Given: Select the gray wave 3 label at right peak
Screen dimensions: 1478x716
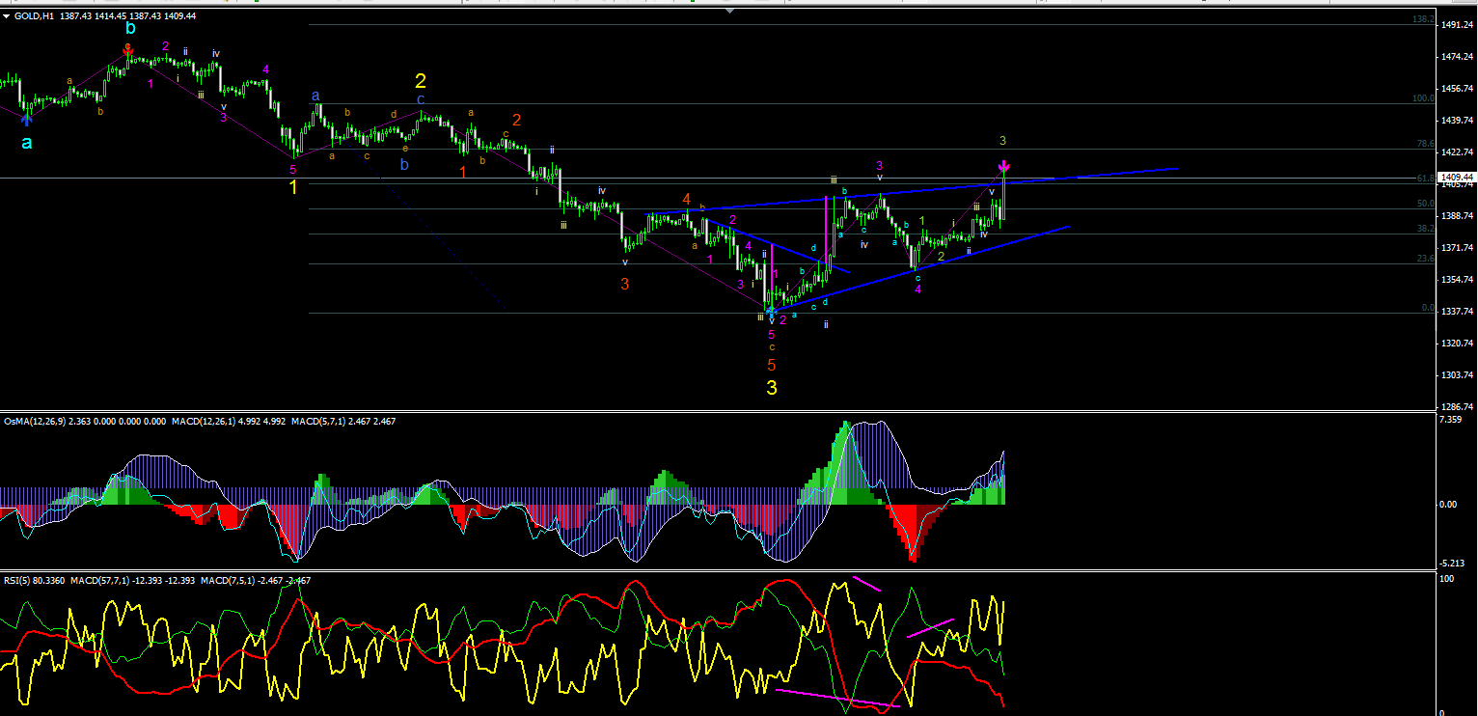Looking at the screenshot, I should [x=1002, y=141].
